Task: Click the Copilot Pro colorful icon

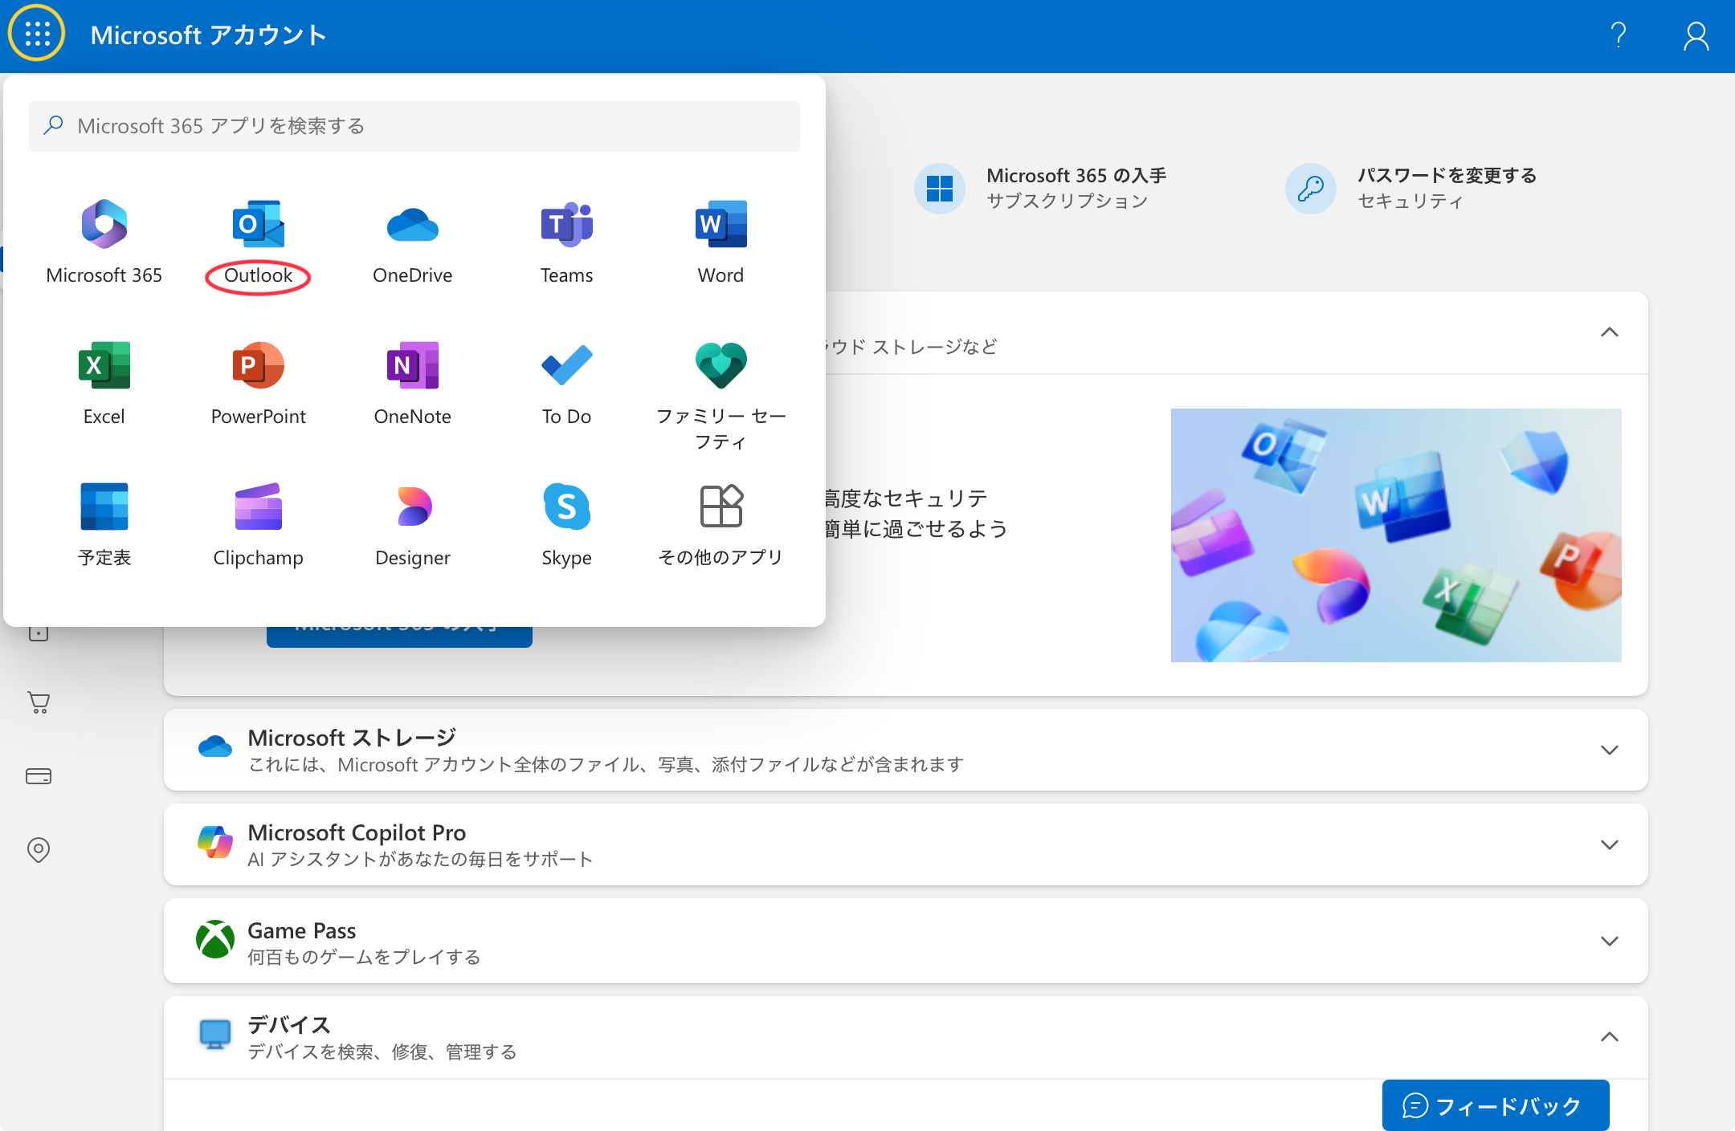Action: (215, 842)
